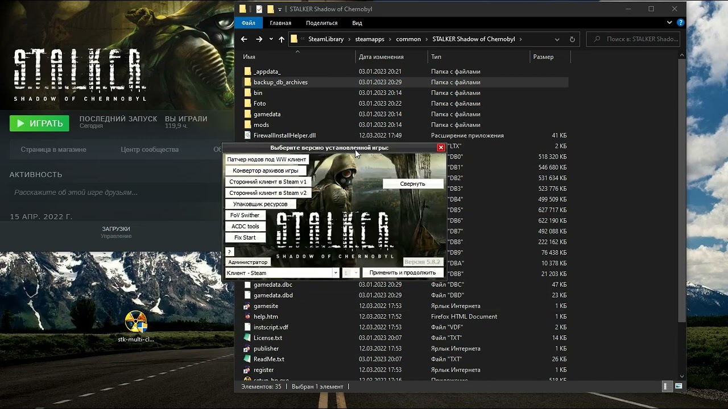
Task: Click the ReadMe.txt file icon
Action: pyautogui.click(x=247, y=359)
